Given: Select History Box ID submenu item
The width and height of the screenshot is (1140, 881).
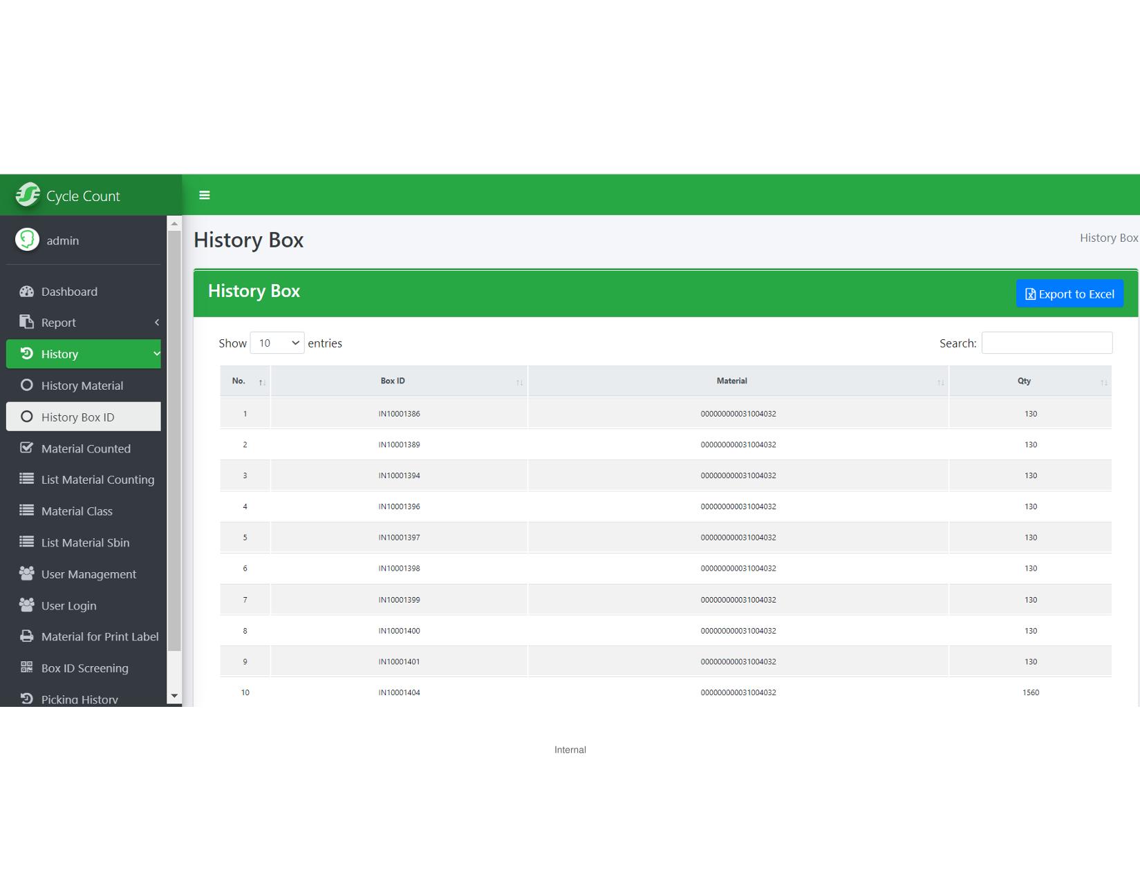Looking at the screenshot, I should tap(77, 417).
